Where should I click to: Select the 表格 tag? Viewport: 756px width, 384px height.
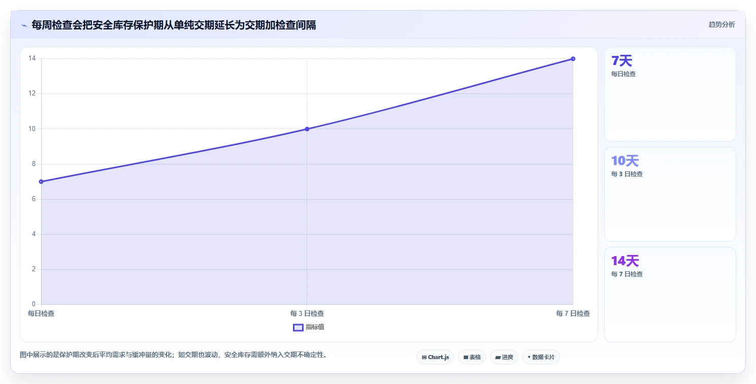pyautogui.click(x=472, y=357)
